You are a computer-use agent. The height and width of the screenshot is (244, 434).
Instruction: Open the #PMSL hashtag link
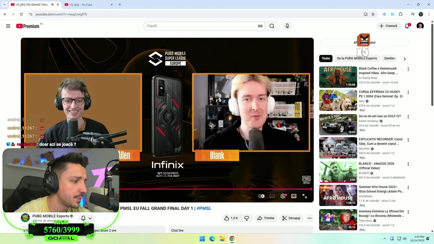[x=204, y=208]
